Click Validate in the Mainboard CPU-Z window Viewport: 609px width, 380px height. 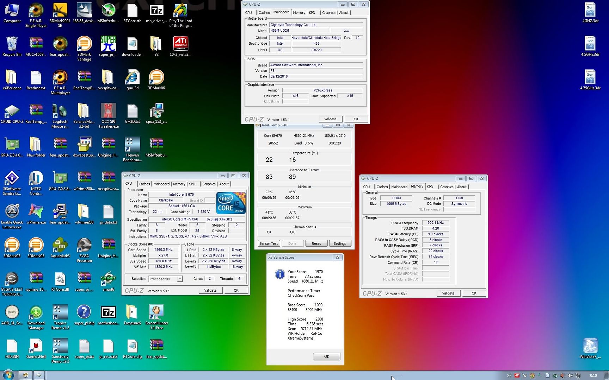pos(330,119)
